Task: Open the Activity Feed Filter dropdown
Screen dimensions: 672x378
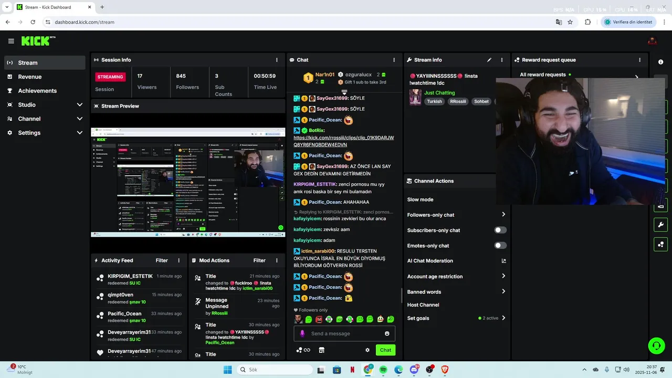Action: [162, 260]
